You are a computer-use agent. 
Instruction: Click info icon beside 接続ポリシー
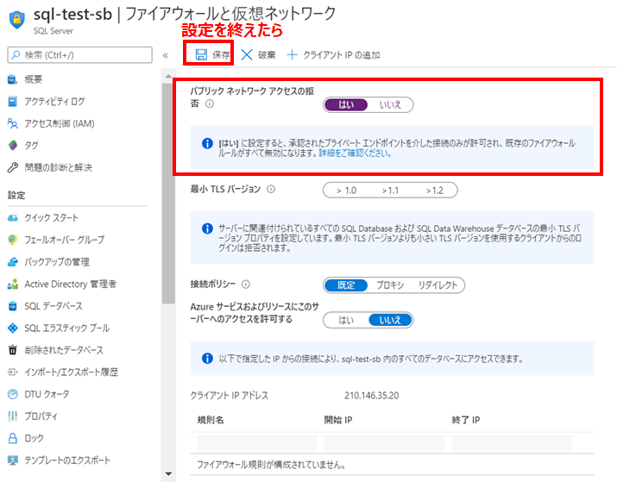click(x=246, y=285)
